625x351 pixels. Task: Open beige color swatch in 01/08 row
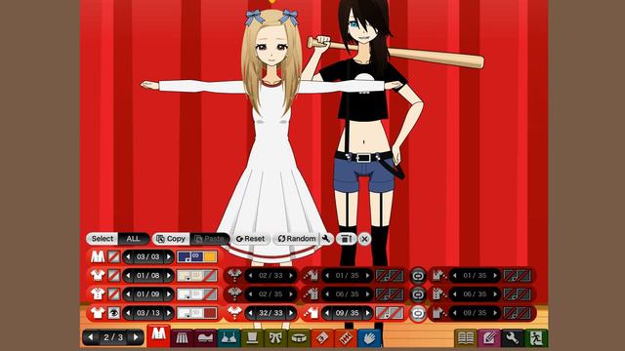184,275
